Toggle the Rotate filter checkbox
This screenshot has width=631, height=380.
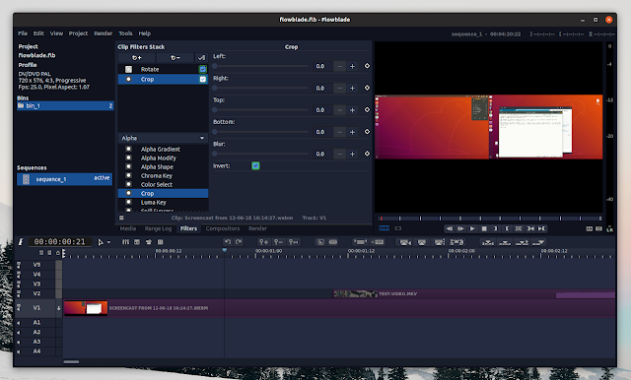203,69
